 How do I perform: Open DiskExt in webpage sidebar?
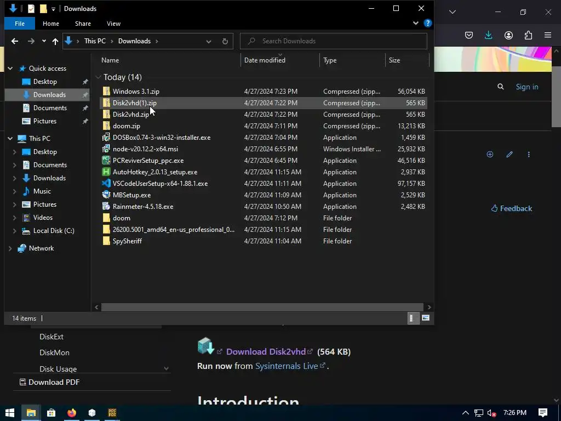tap(51, 337)
